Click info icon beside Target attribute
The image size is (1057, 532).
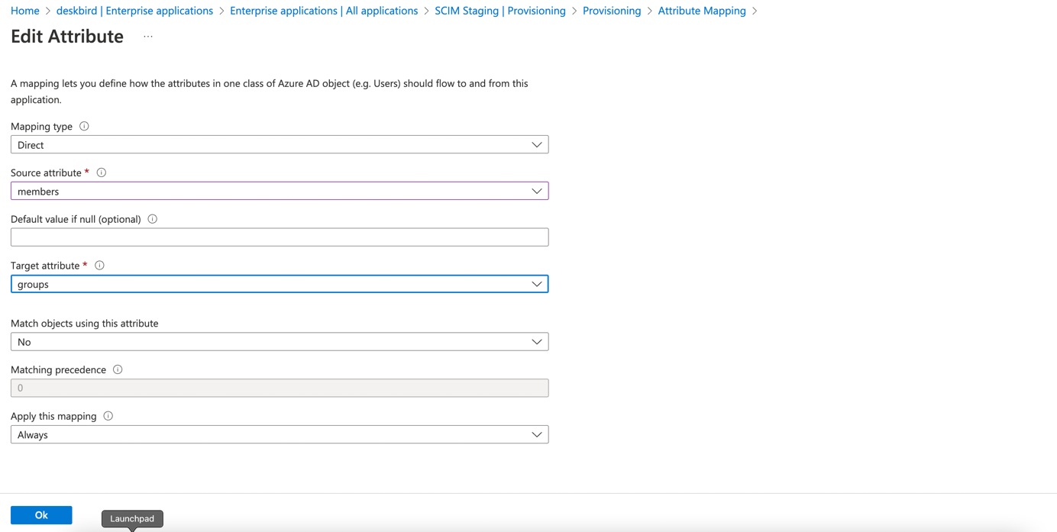point(99,266)
